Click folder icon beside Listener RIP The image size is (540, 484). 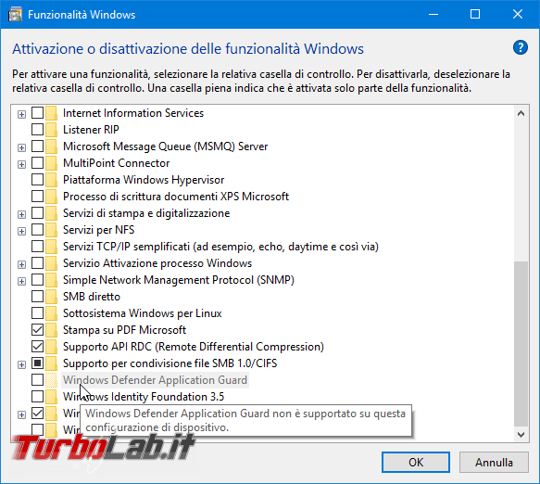click(x=51, y=130)
